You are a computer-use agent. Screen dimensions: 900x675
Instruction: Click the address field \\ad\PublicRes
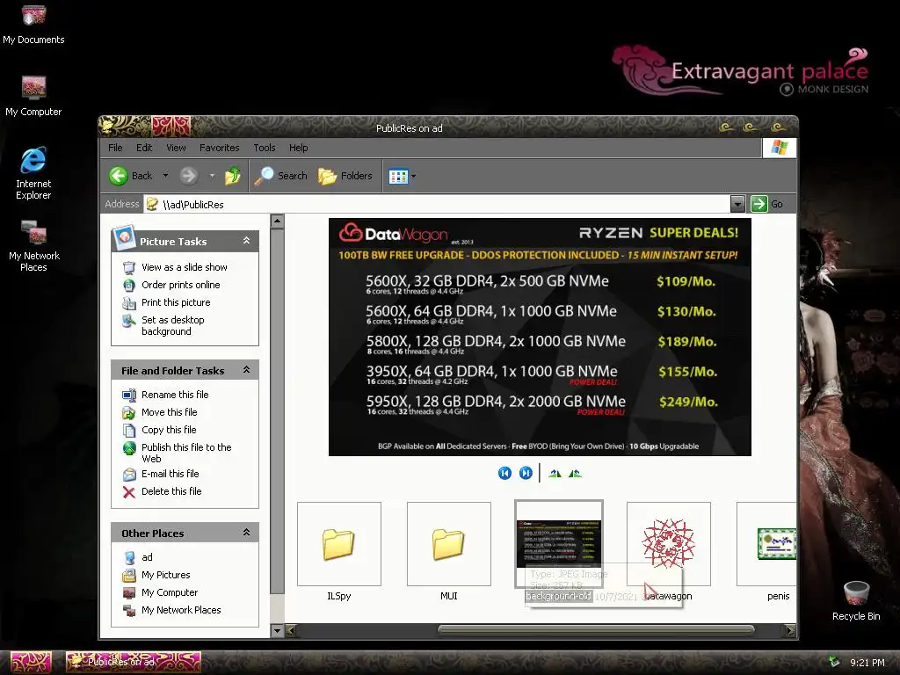click(x=437, y=204)
